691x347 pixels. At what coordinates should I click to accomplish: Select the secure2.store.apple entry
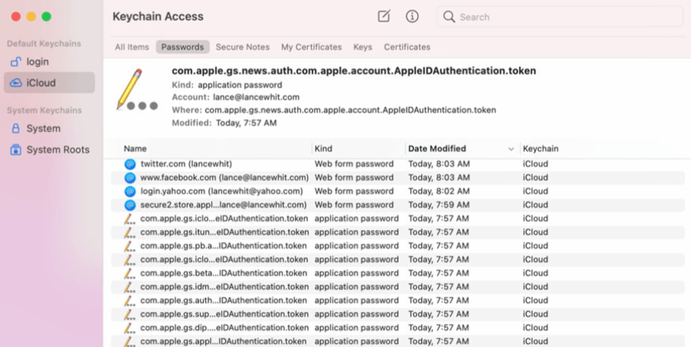[x=223, y=205]
